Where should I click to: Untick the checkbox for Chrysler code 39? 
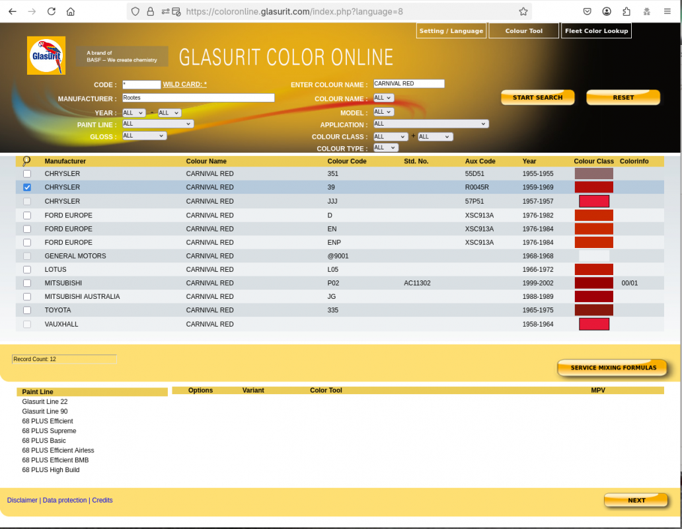[27, 187]
